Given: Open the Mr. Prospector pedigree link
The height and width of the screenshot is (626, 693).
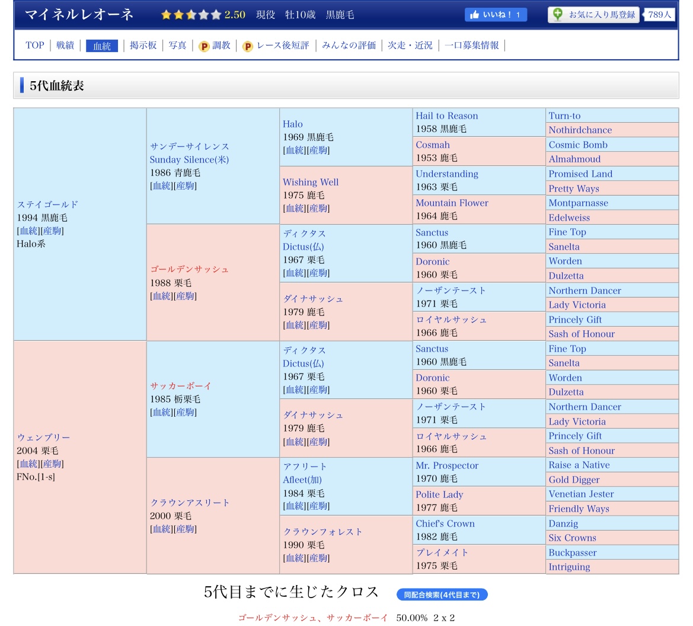Looking at the screenshot, I should pos(446,465).
